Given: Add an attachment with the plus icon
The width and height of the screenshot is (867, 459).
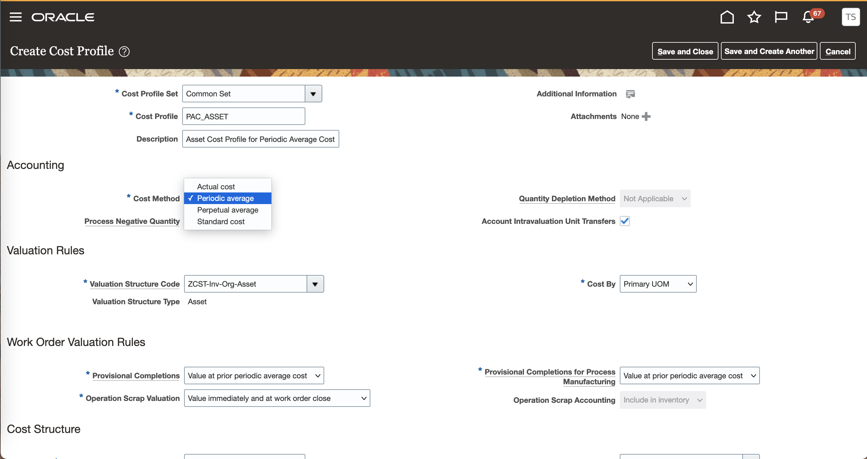Looking at the screenshot, I should 646,117.
